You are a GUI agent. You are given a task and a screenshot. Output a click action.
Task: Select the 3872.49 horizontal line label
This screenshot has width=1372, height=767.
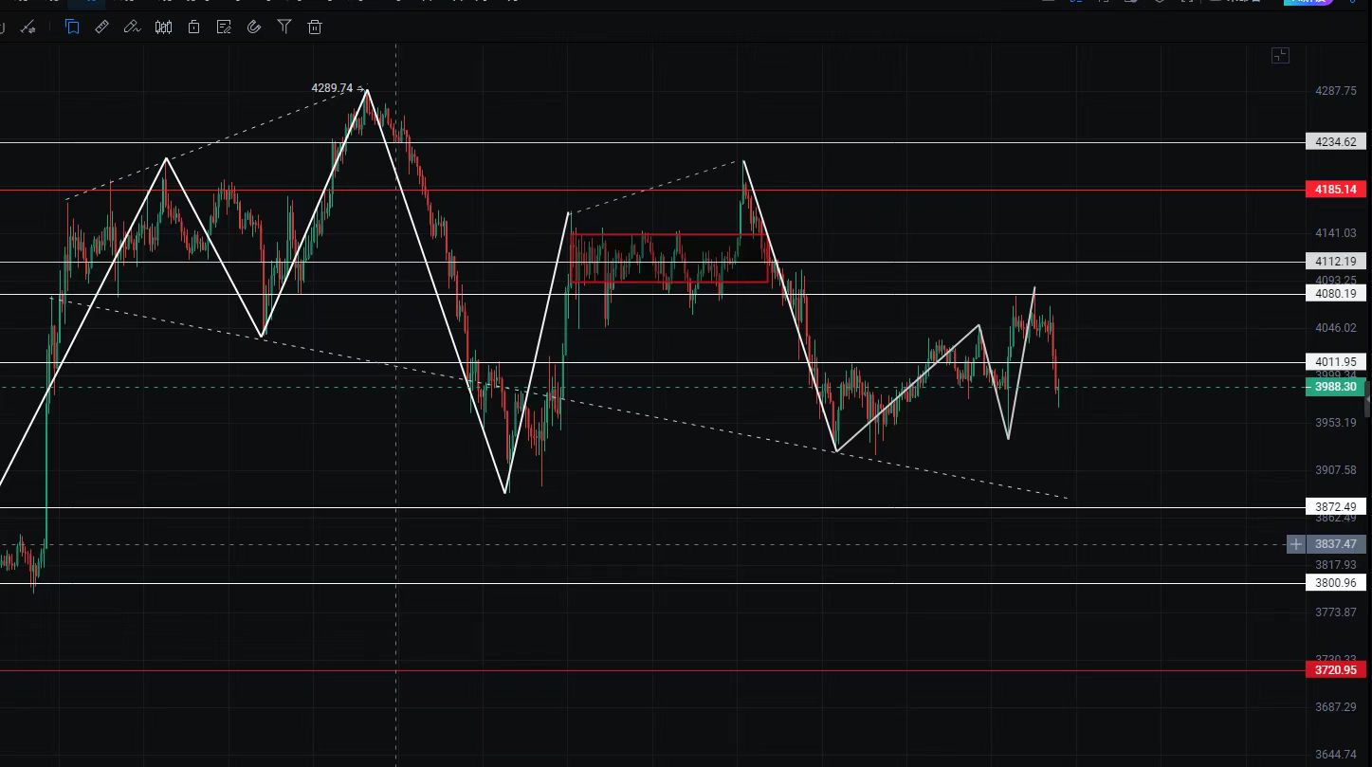coord(1336,507)
